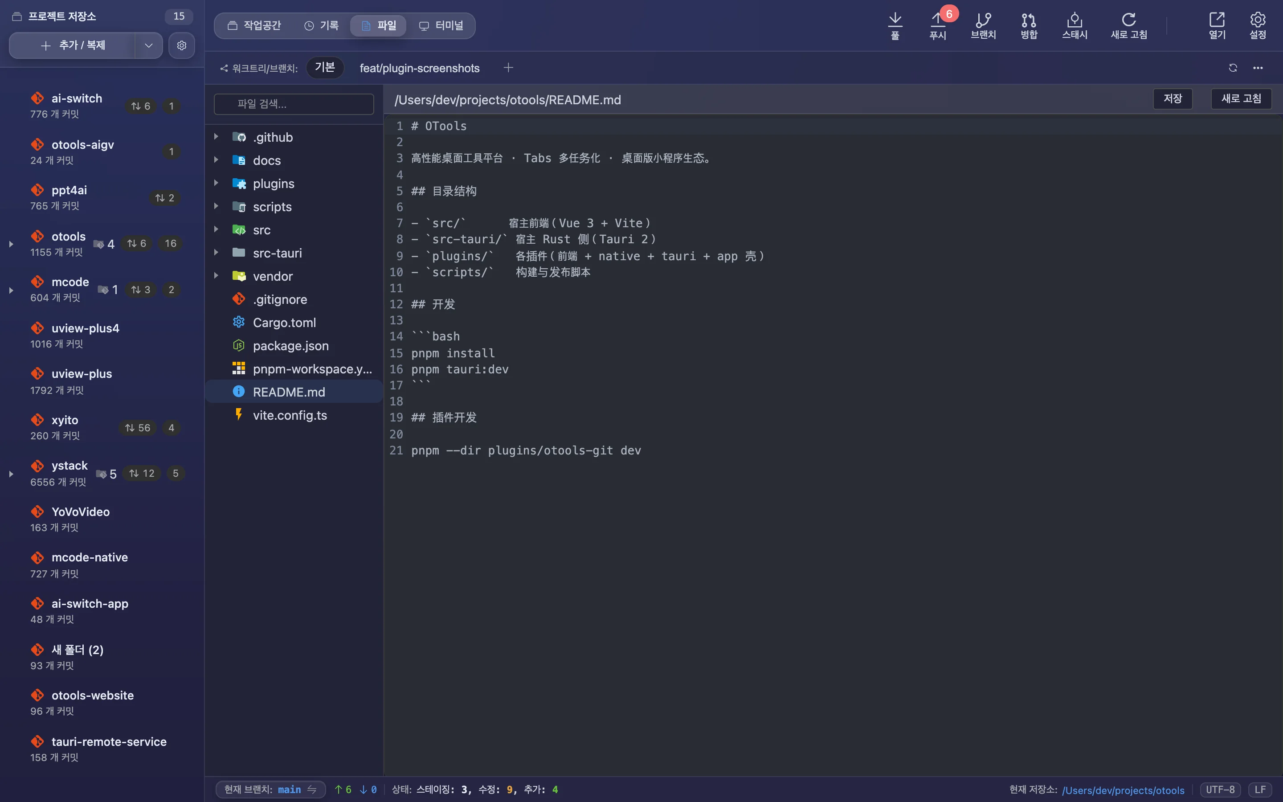Screen dimensions: 1283x802
Task: Click the editor Refresh (새로 고침) button
Action: [x=1241, y=98]
